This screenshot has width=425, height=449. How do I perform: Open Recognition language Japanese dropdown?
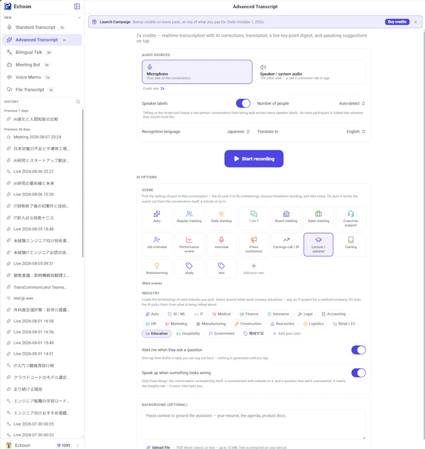tap(238, 131)
